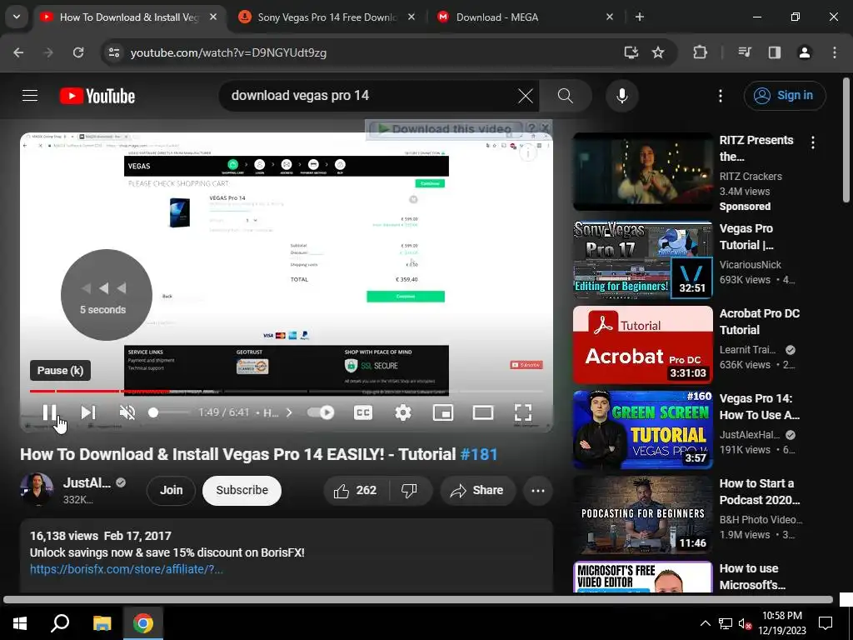The height and width of the screenshot is (640, 853).
Task: Seek on the video progress bar
Action: (x=287, y=391)
